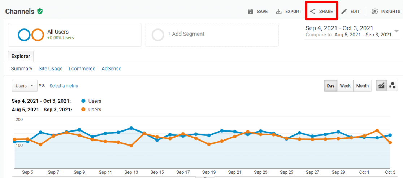Image resolution: width=403 pixels, height=178 pixels.
Task: Switch to the Site Usage view
Action: (x=51, y=69)
